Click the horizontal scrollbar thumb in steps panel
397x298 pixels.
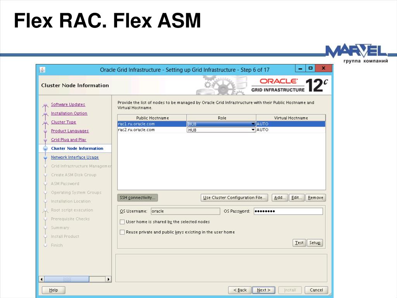point(67,279)
